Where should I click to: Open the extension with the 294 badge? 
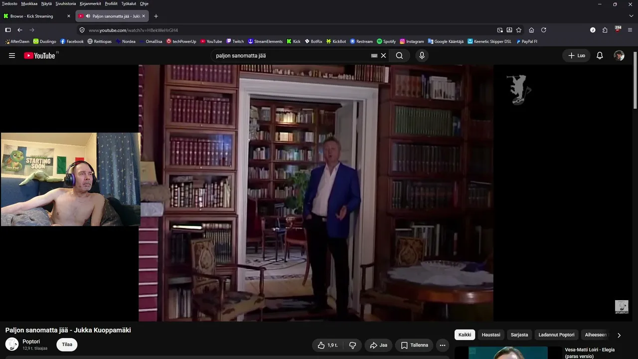(x=618, y=29)
